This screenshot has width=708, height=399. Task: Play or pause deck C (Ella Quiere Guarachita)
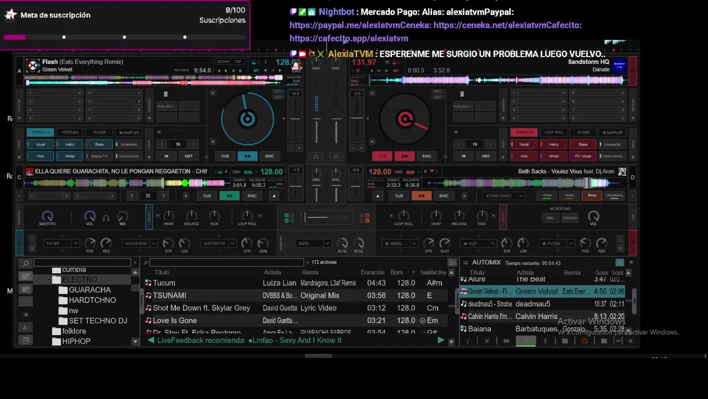[x=229, y=196]
